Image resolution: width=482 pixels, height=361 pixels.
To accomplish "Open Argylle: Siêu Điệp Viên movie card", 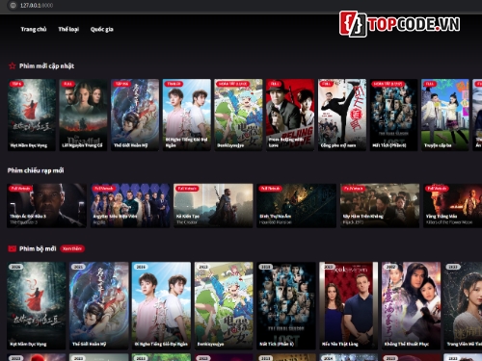I will click(x=130, y=206).
